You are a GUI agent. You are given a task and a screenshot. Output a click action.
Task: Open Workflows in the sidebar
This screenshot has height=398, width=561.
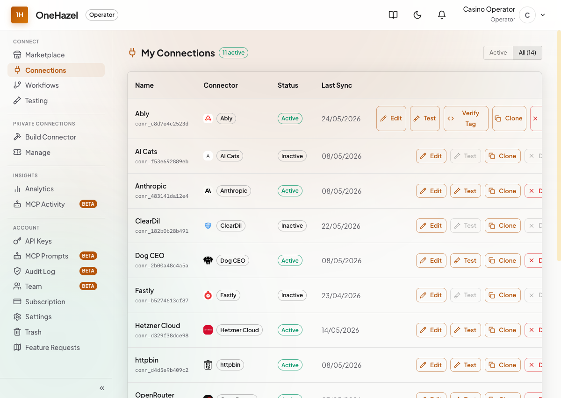pos(56,85)
